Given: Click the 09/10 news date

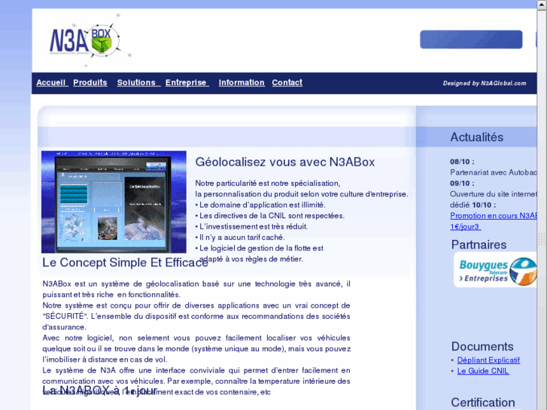Looking at the screenshot, I should (462, 184).
